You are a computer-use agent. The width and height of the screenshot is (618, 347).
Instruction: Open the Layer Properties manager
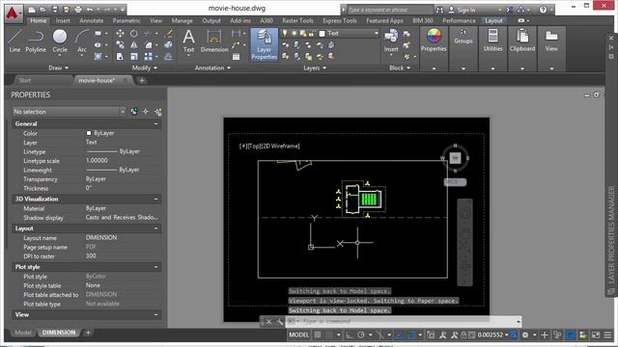tap(264, 44)
